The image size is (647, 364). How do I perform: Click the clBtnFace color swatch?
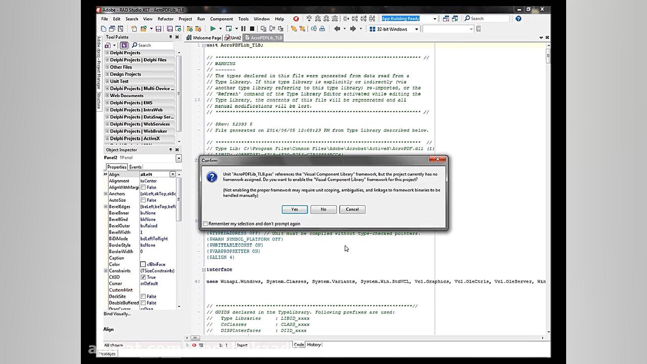click(142, 263)
